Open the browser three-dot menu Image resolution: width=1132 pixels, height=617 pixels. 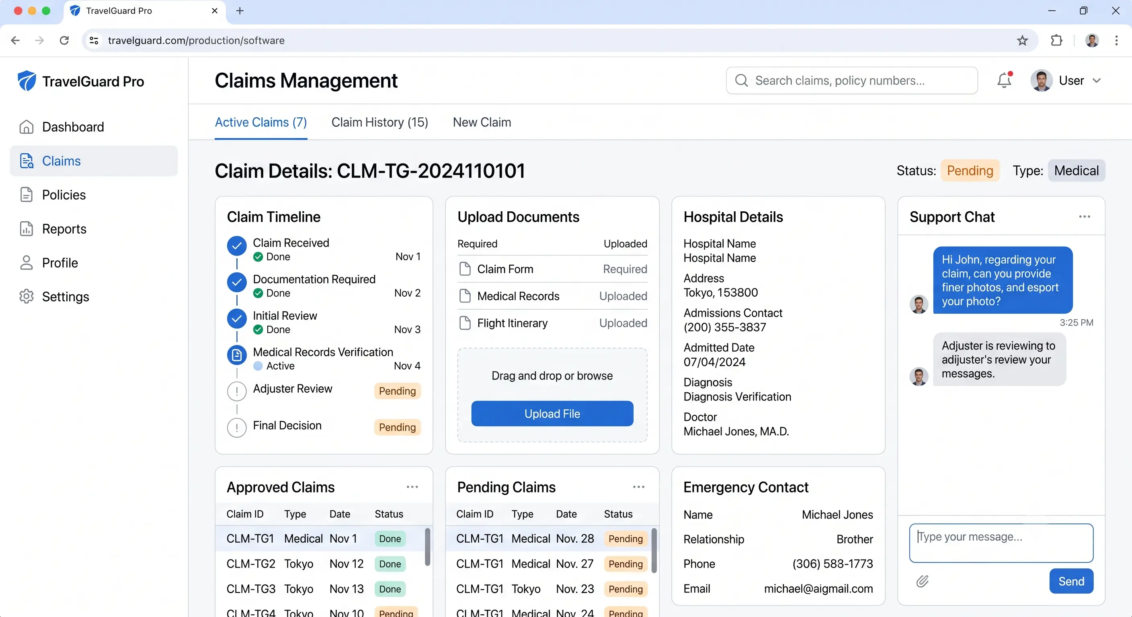[1116, 41]
